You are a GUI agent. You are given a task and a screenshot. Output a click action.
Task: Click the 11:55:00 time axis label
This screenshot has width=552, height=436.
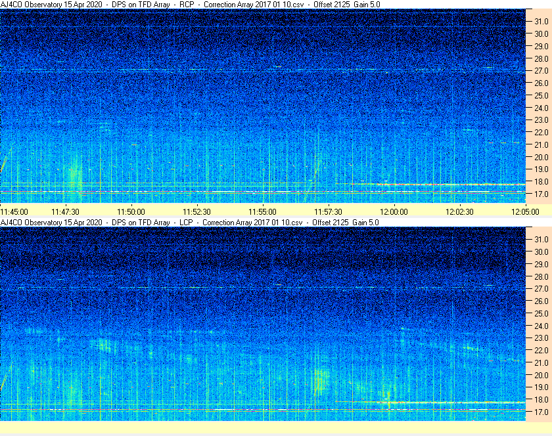(x=263, y=212)
